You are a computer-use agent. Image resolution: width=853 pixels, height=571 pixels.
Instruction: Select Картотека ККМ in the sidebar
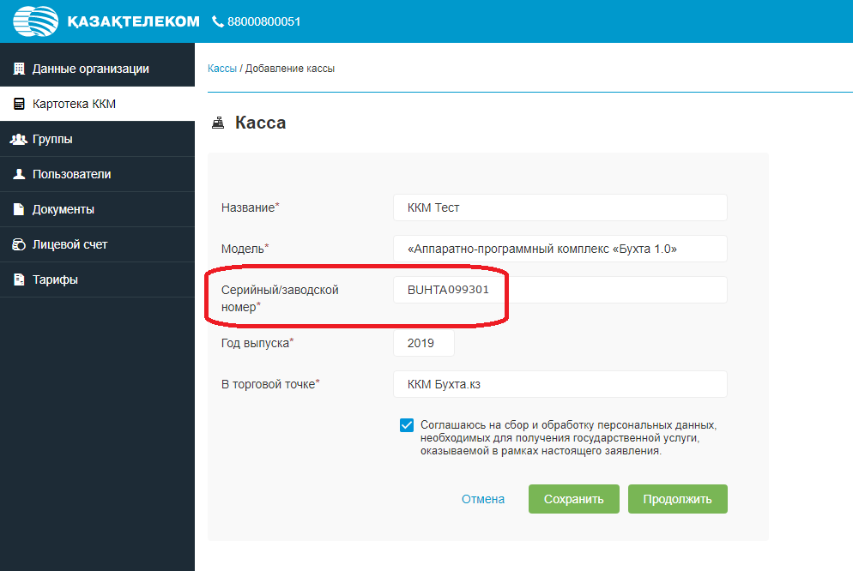(97, 104)
